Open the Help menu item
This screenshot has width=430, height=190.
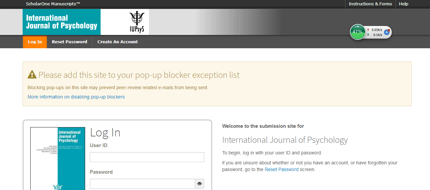tap(403, 4)
